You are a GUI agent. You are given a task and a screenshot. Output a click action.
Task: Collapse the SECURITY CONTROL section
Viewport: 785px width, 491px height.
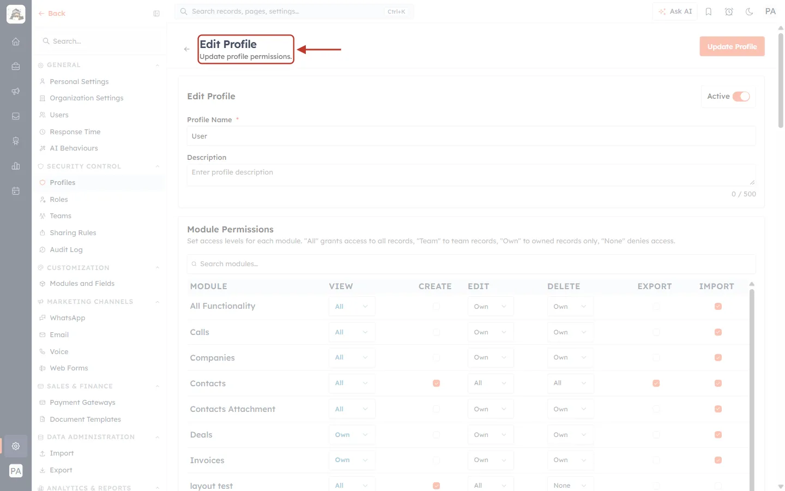click(x=158, y=166)
